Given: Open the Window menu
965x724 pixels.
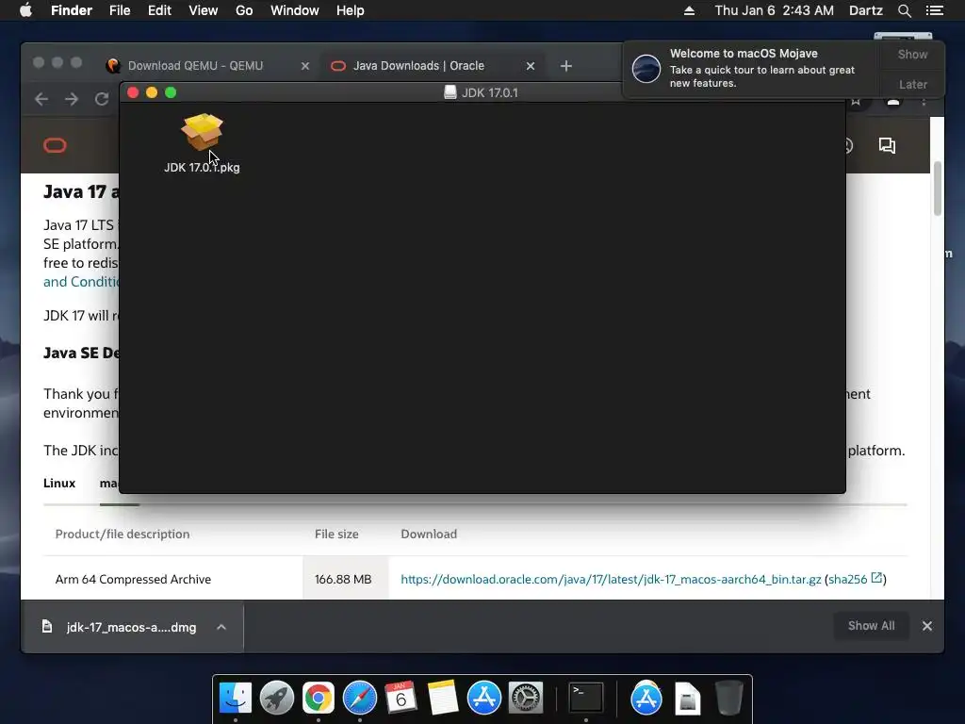Looking at the screenshot, I should pos(295,10).
